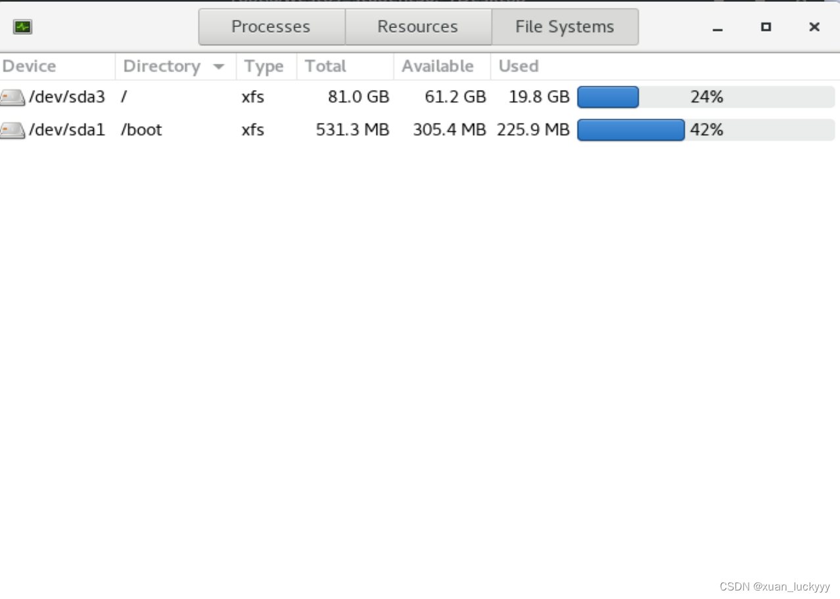Click the 225.9 MB used value
840x599 pixels.
(533, 130)
